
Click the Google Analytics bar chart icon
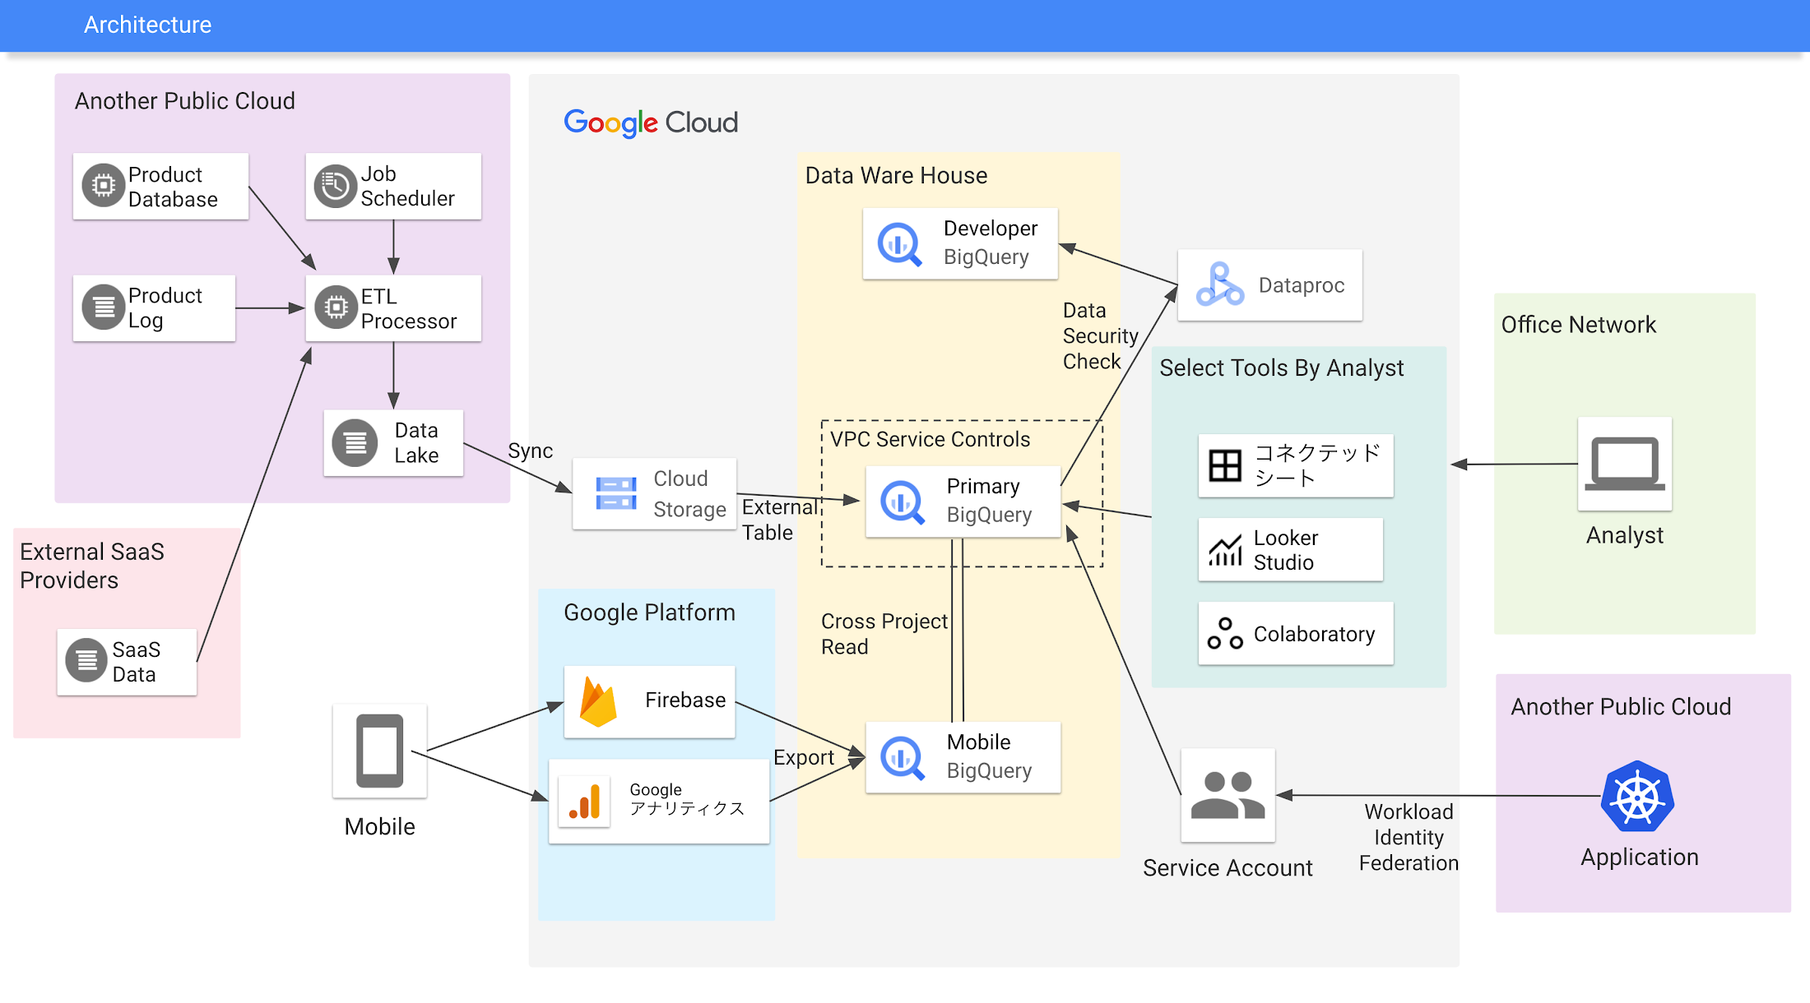(x=584, y=802)
